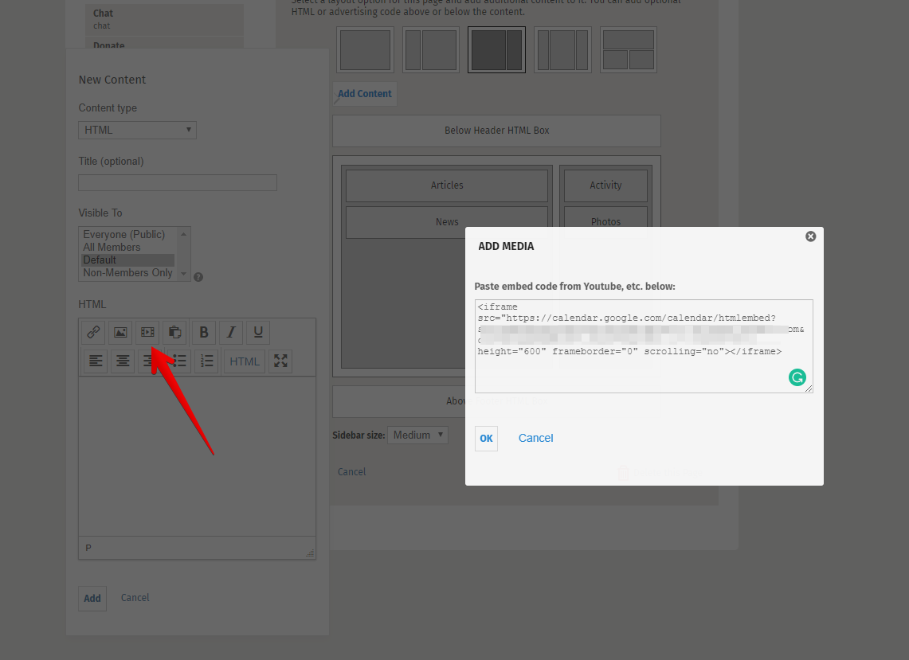The height and width of the screenshot is (660, 909).
Task: Select header with two columns layout thumbnail
Action: tap(629, 50)
